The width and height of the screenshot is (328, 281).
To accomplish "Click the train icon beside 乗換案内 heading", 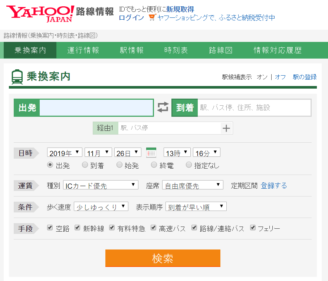I will point(17,77).
